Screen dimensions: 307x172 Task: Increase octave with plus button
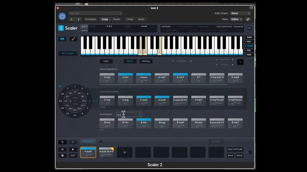pyautogui.click(x=233, y=64)
